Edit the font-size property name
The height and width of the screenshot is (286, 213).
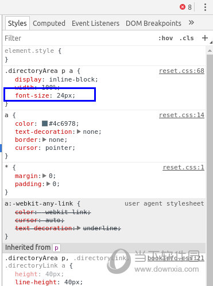coord(32,95)
